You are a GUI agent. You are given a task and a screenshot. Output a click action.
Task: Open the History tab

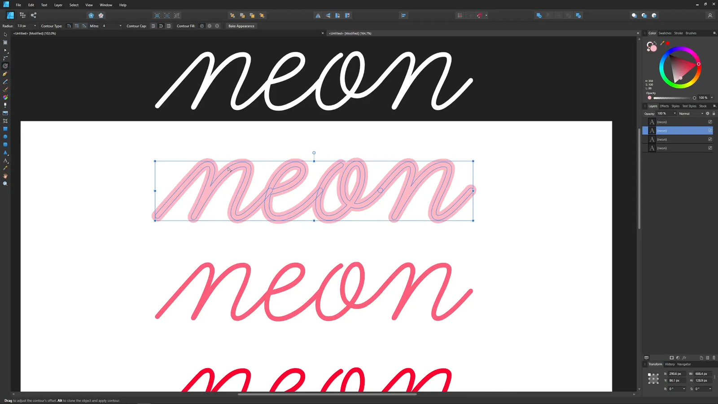(670, 364)
